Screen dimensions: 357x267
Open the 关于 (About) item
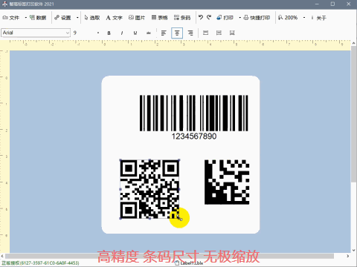319,18
